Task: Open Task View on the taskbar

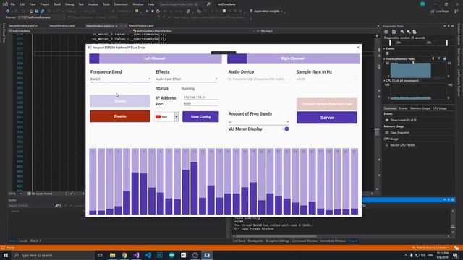Action: click(x=101, y=255)
